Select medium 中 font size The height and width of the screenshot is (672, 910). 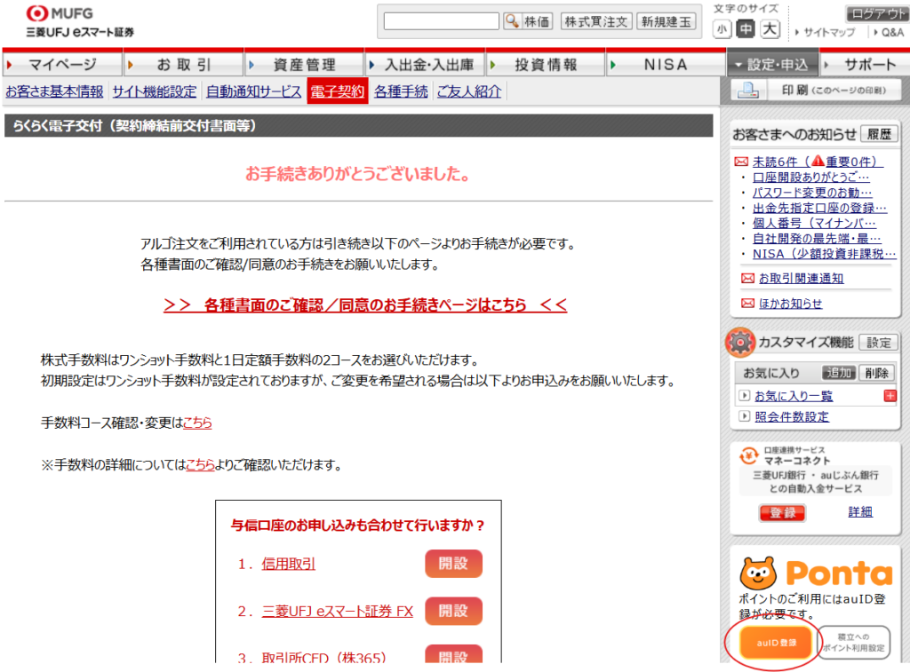click(x=746, y=29)
